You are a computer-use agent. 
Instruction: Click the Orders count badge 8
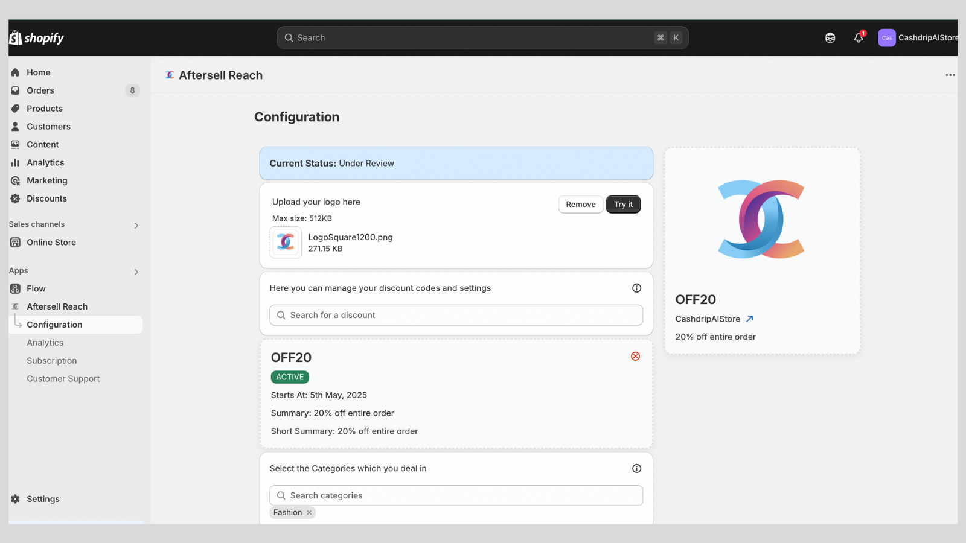pyautogui.click(x=132, y=91)
